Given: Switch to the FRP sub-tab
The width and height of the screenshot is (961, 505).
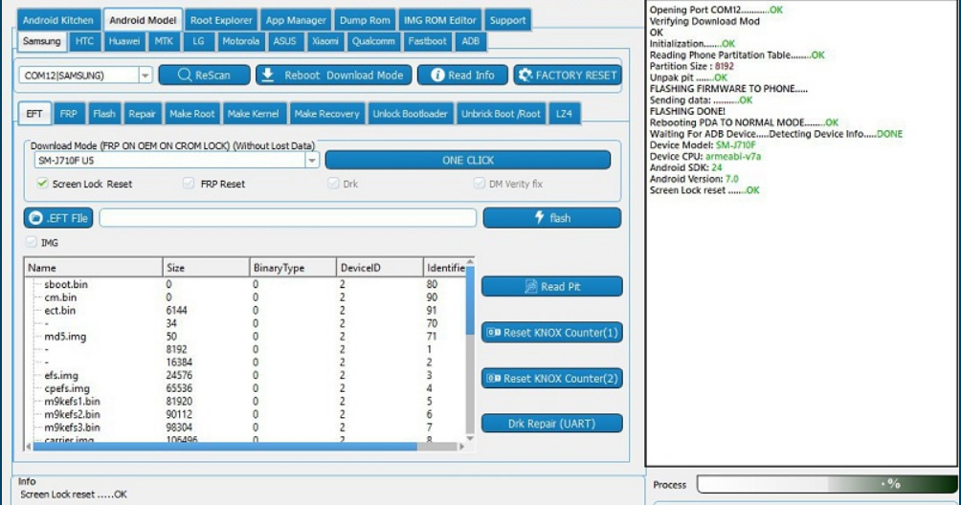Looking at the screenshot, I should tap(69, 113).
